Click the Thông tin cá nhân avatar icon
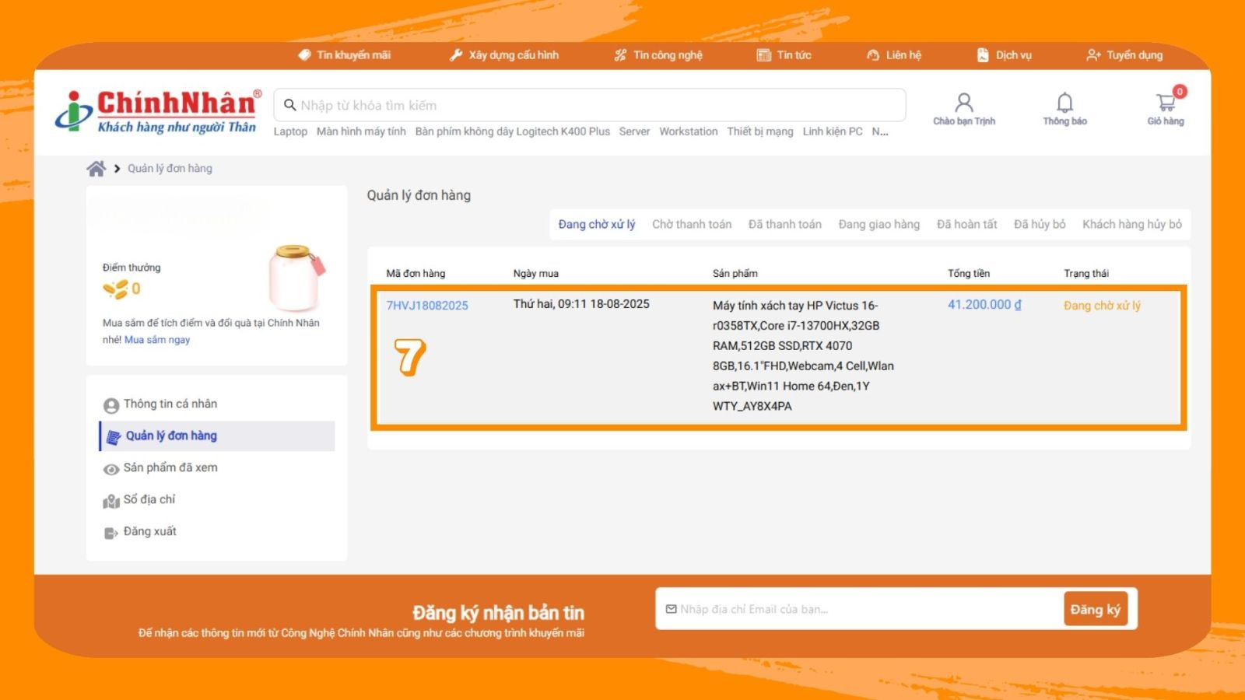 pyautogui.click(x=111, y=405)
